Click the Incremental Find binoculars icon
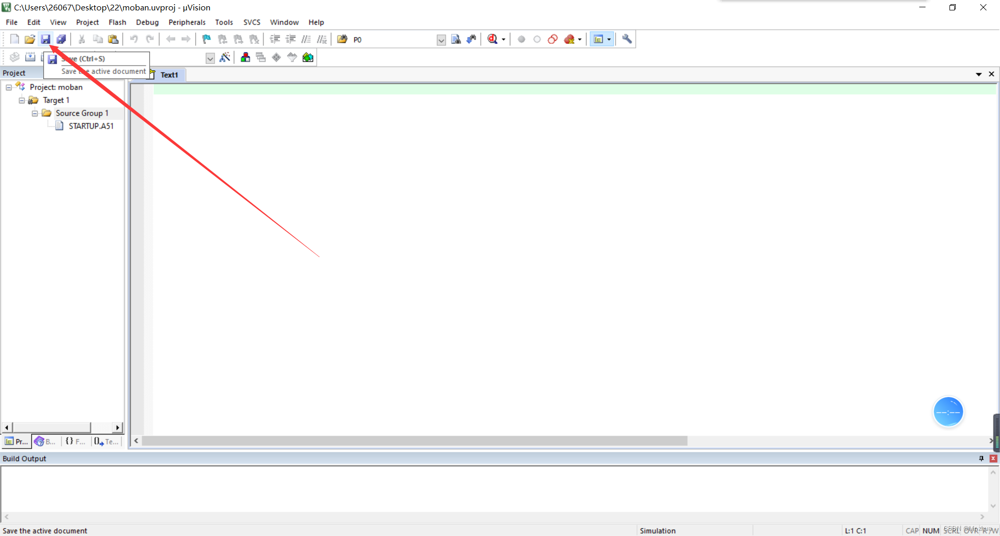 471,39
